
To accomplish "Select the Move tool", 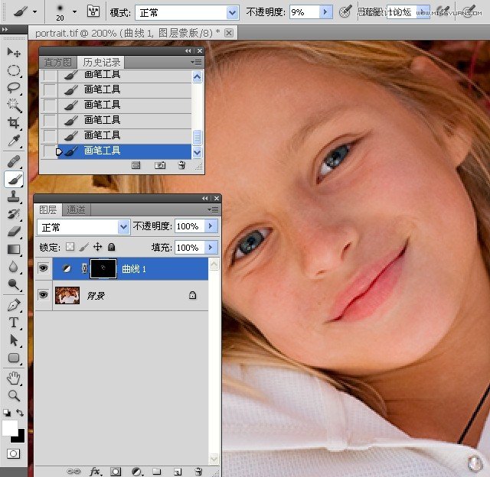I will click(x=14, y=53).
